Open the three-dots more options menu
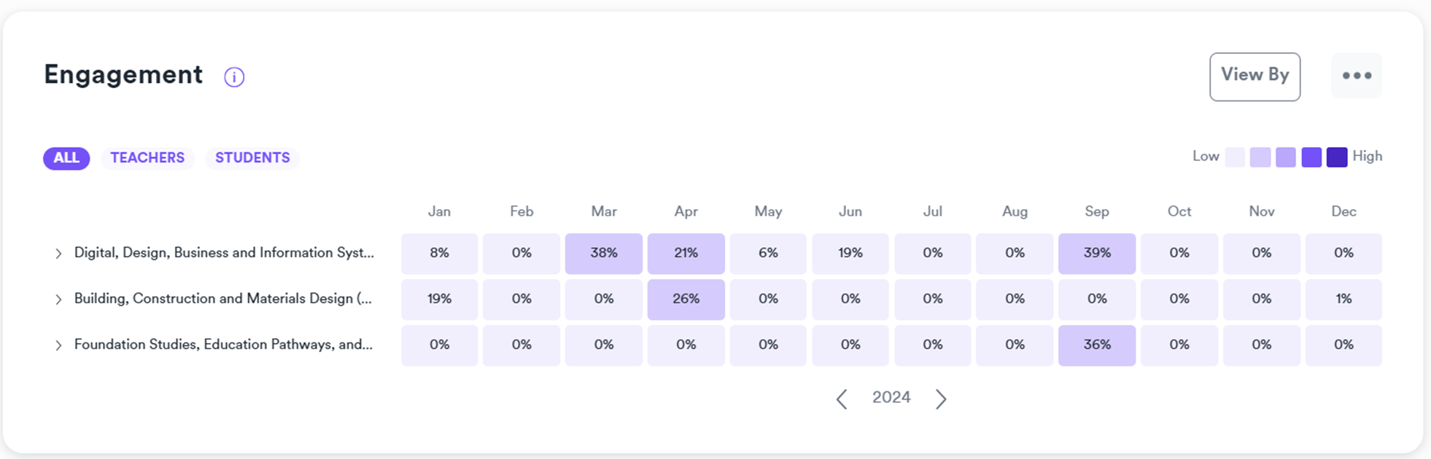This screenshot has height=459, width=1431. tap(1357, 76)
